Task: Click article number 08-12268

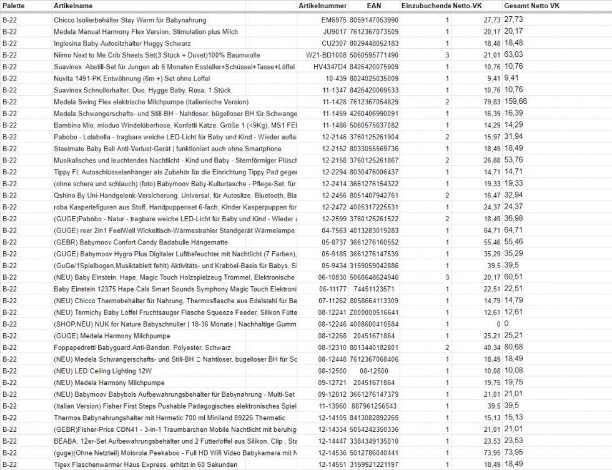Action: click(x=332, y=336)
